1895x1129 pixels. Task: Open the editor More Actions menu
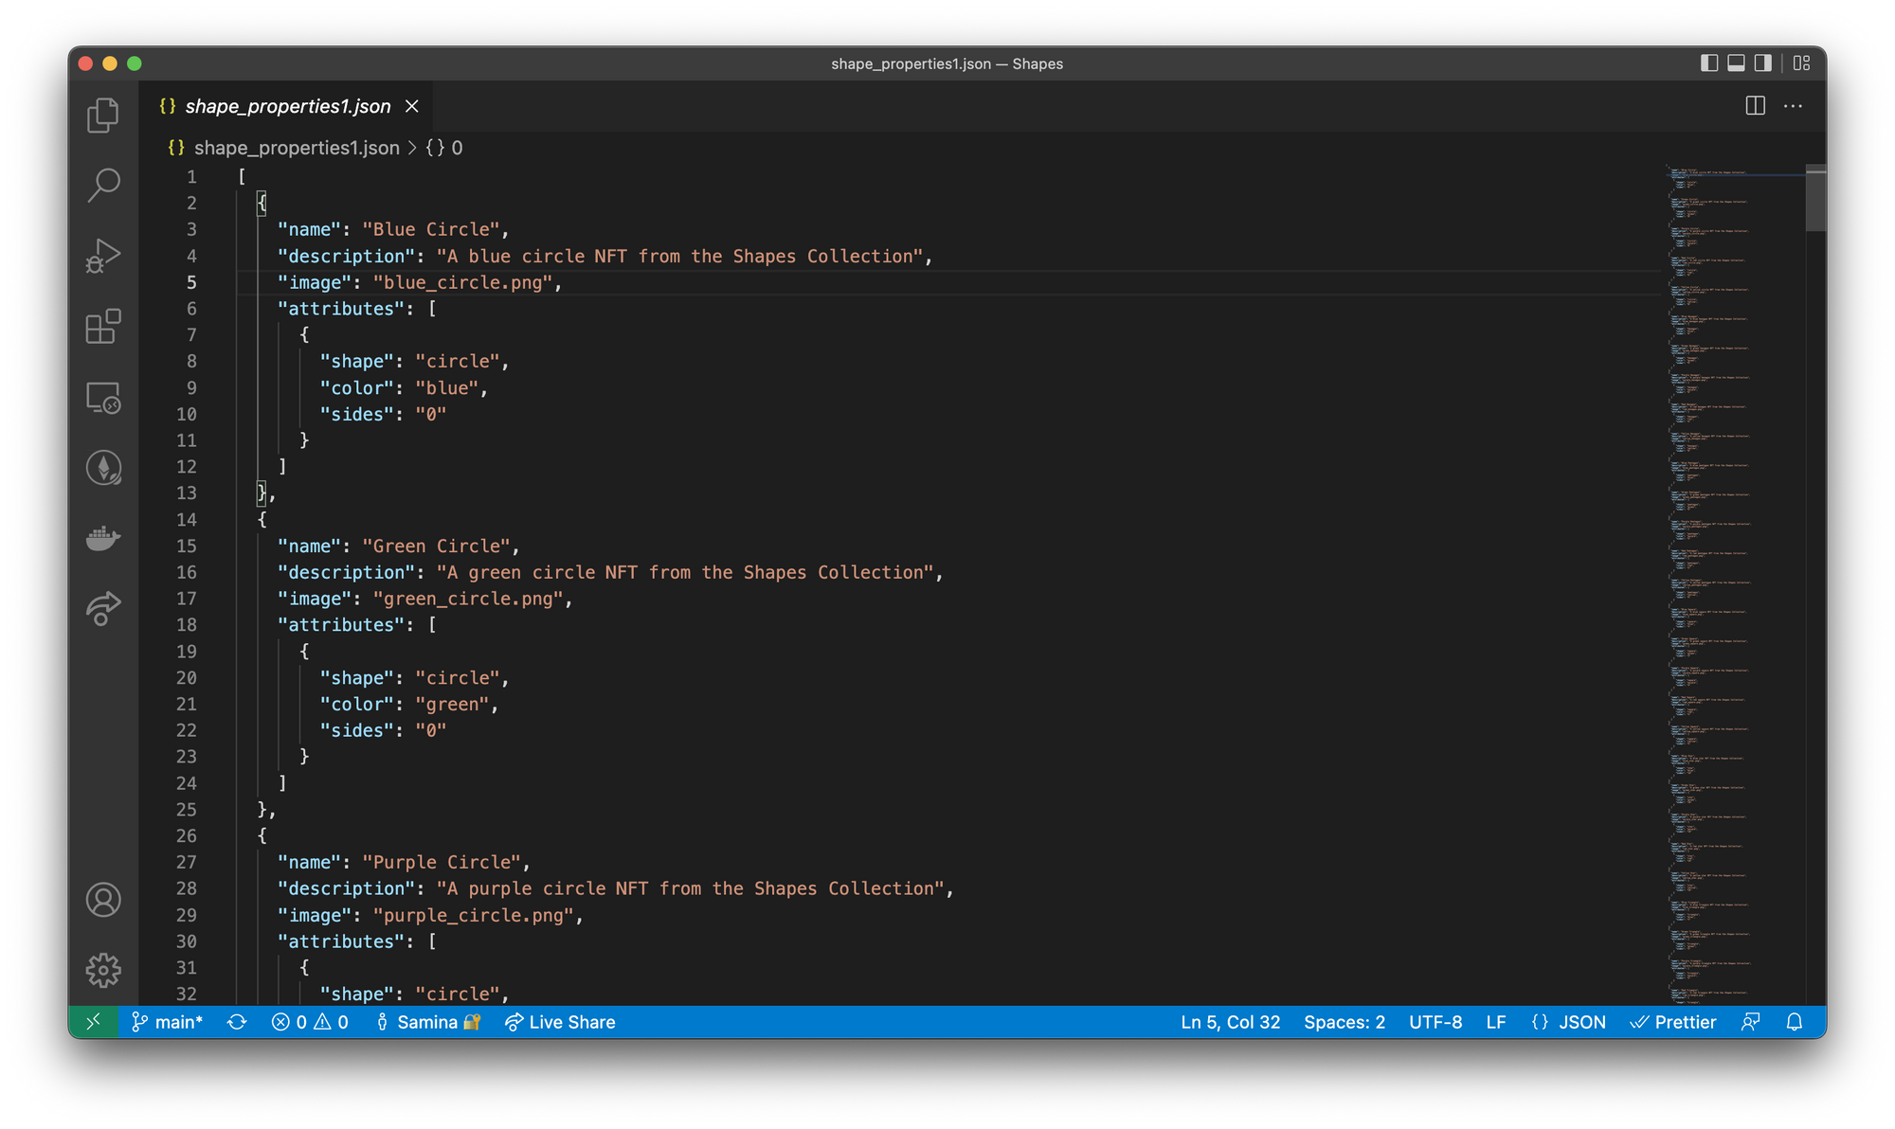coord(1793,106)
